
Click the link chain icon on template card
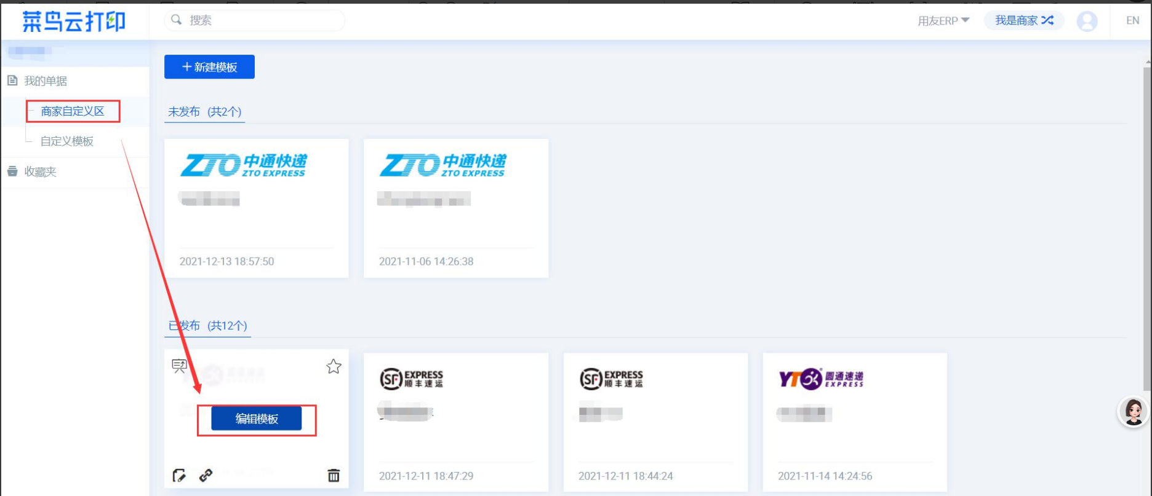coord(206,475)
